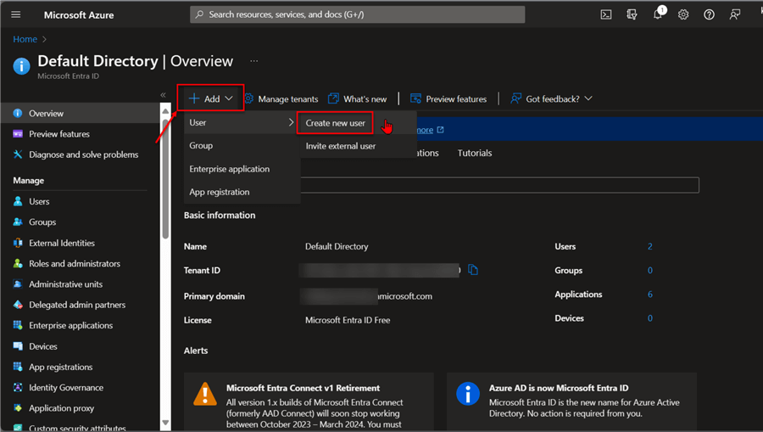Open the hamburger portal menu
This screenshot has height=432, width=763.
(16, 14)
